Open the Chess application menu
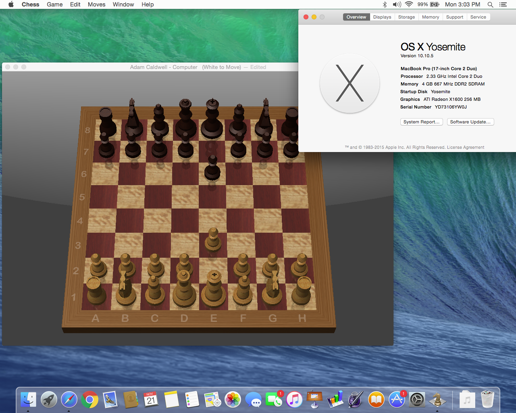Viewport: 516px width, 413px height. (30, 4)
